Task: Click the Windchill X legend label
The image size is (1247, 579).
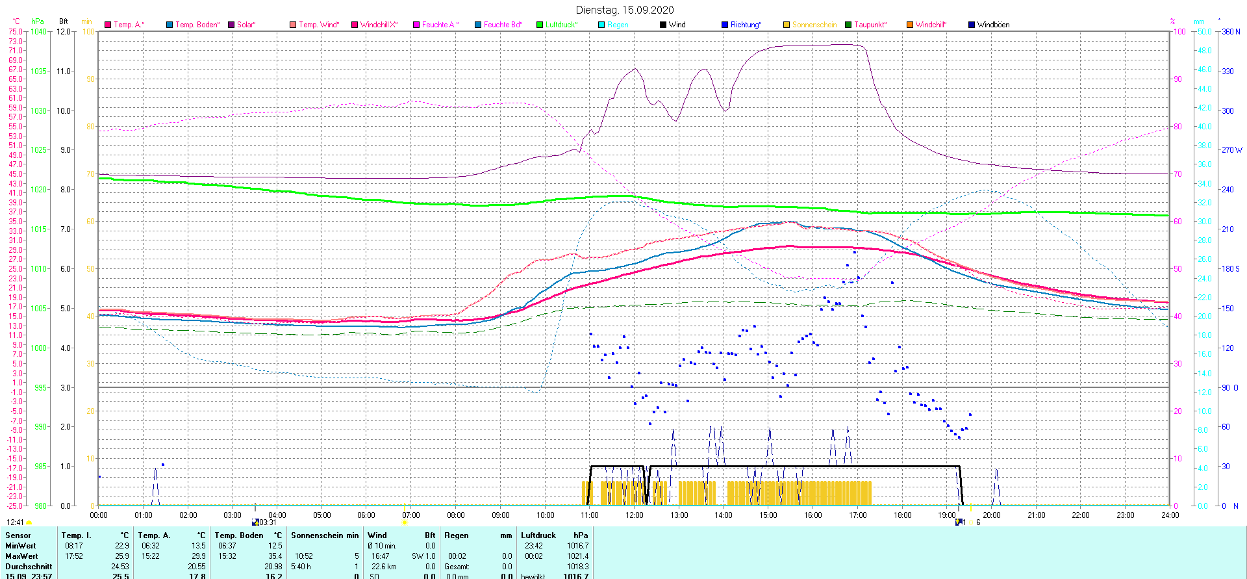Action: click(x=379, y=25)
